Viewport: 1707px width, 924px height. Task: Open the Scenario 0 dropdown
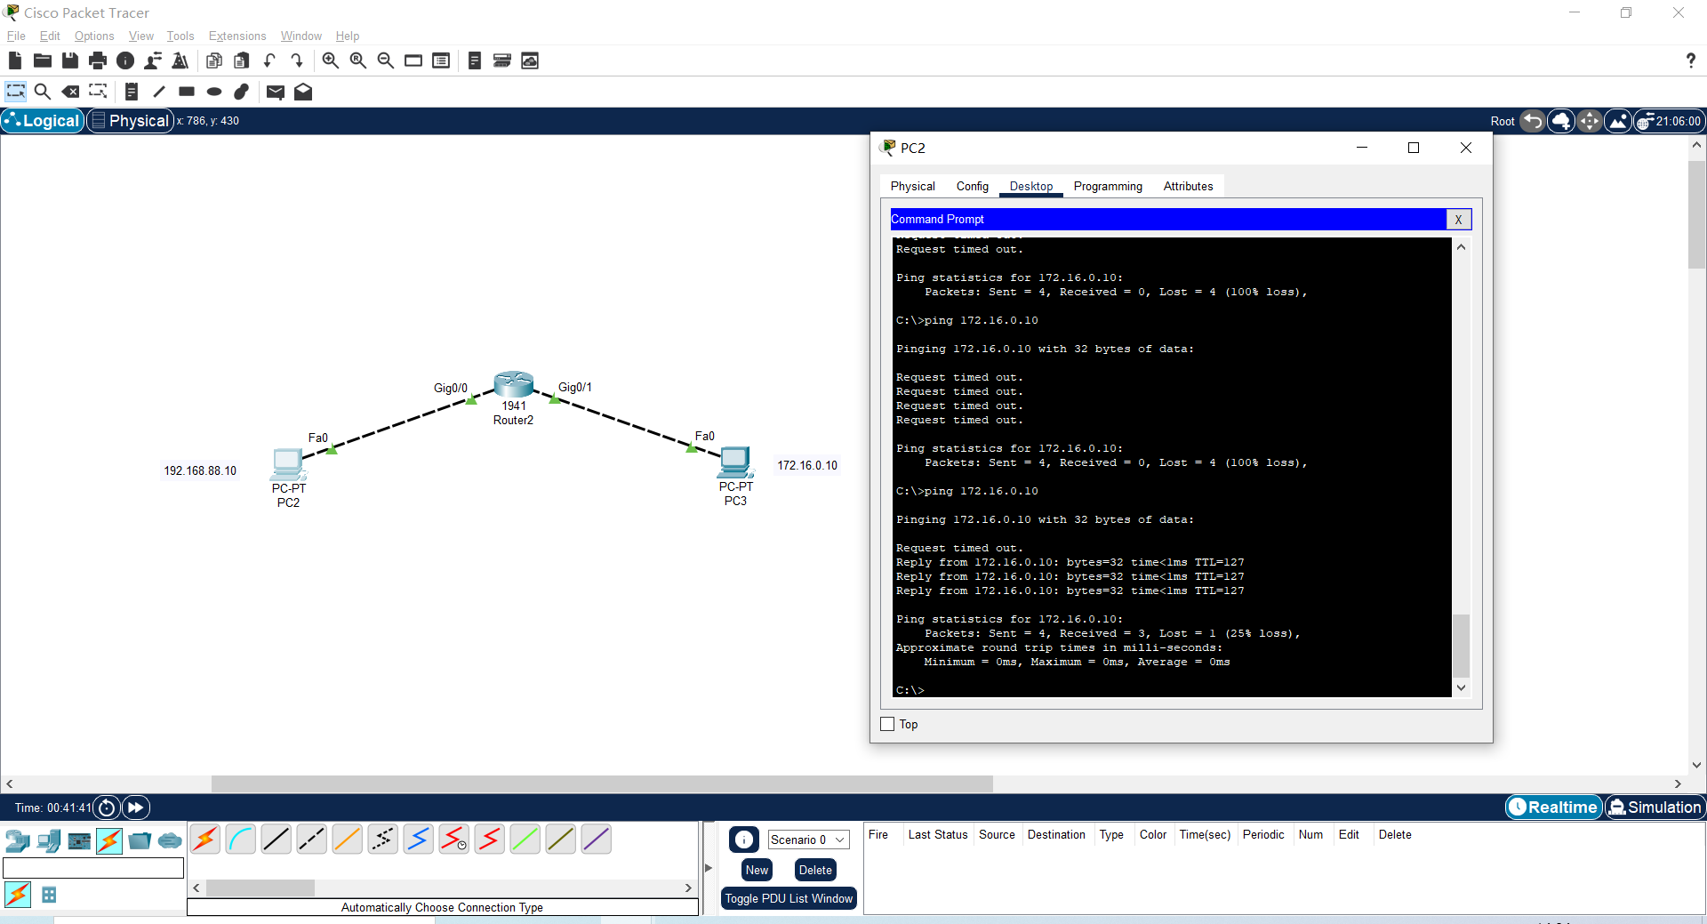808,840
